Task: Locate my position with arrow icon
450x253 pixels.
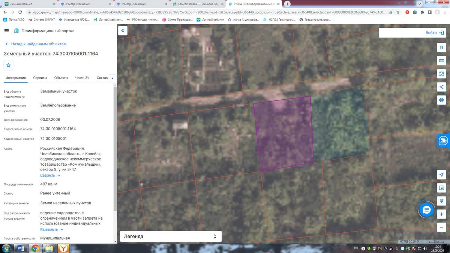Action: (x=441, y=175)
